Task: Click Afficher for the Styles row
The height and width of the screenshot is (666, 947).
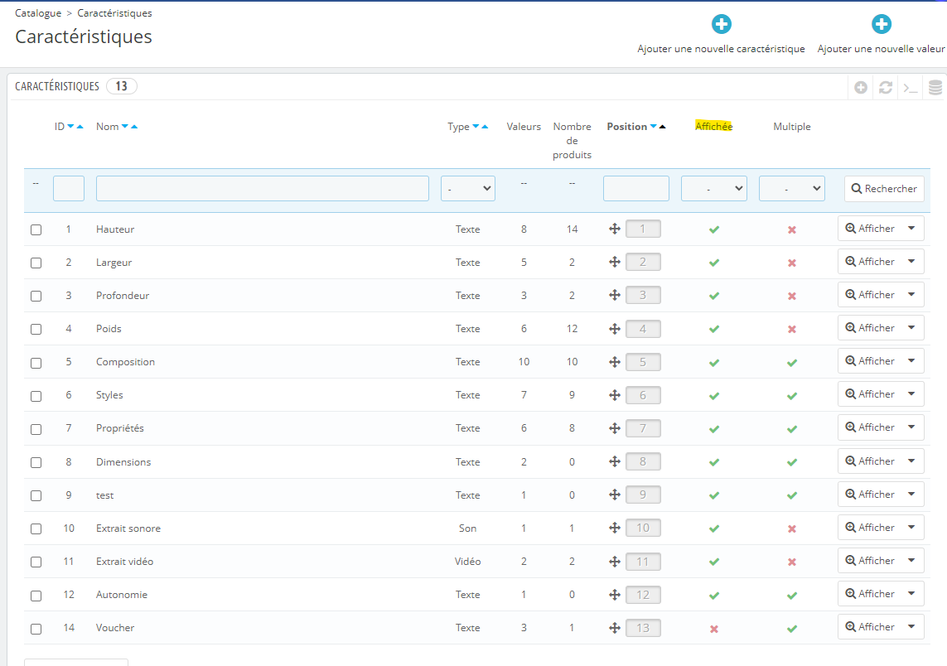Action: point(870,393)
